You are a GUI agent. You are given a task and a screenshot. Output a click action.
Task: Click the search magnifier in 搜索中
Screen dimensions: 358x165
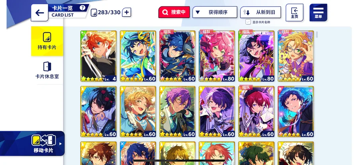point(165,12)
